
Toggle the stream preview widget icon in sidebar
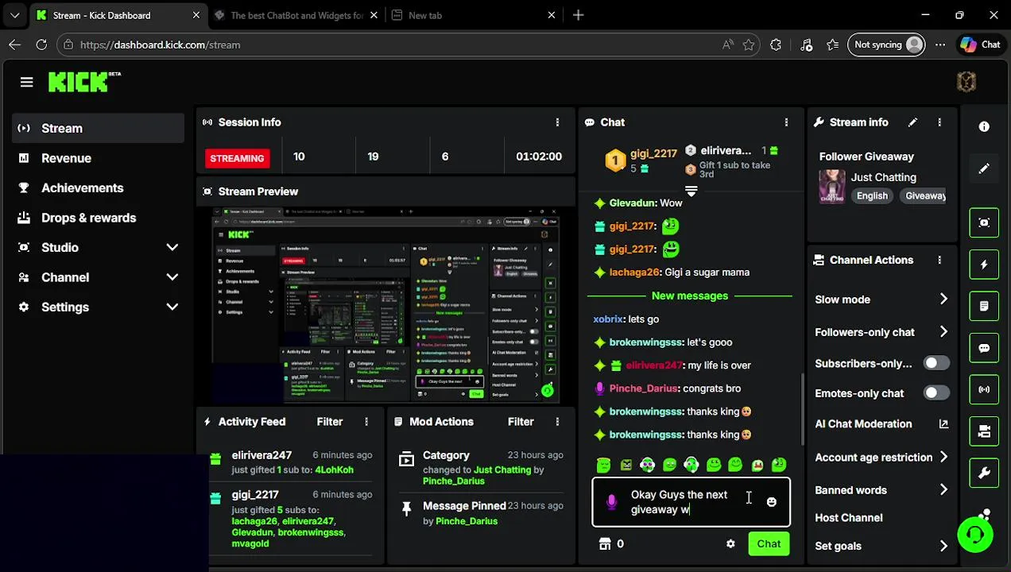(x=984, y=222)
